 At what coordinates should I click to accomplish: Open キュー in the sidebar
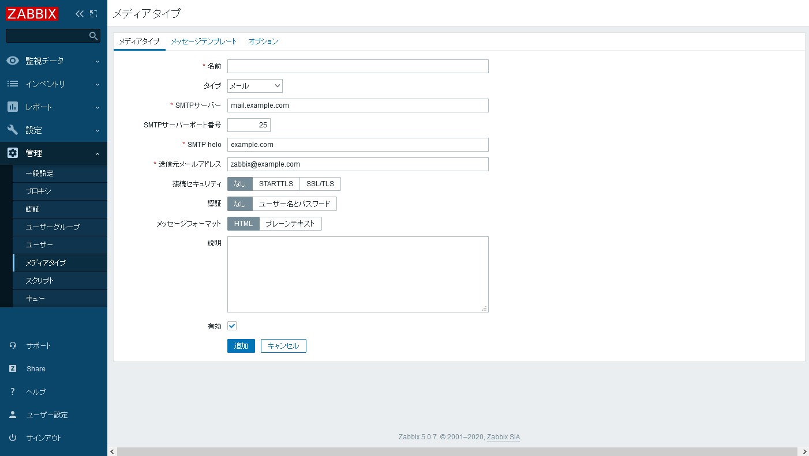[x=60, y=299]
